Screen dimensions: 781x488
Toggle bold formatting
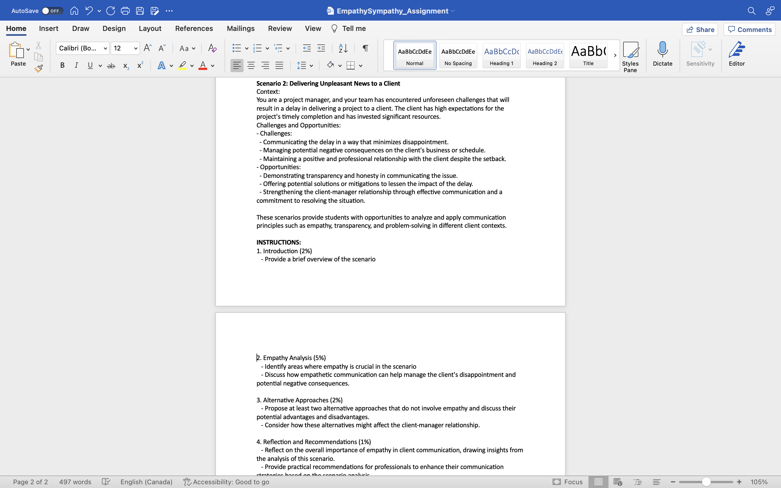point(62,65)
